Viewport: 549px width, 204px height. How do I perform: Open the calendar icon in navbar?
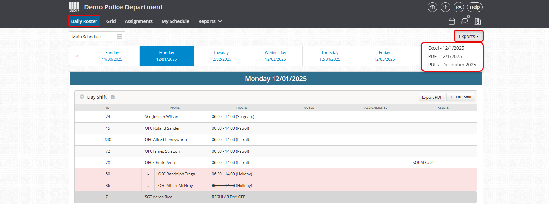click(x=452, y=21)
